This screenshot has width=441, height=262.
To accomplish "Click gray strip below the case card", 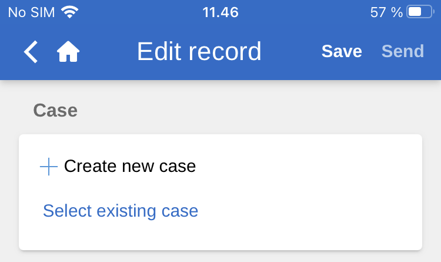I will click(220, 257).
